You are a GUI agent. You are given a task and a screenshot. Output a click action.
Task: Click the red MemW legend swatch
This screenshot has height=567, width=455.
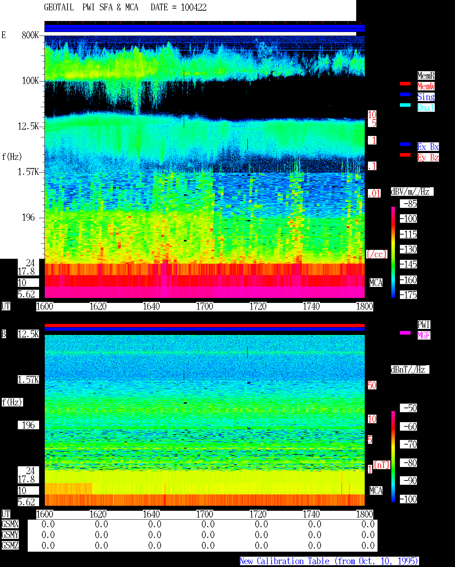point(405,84)
